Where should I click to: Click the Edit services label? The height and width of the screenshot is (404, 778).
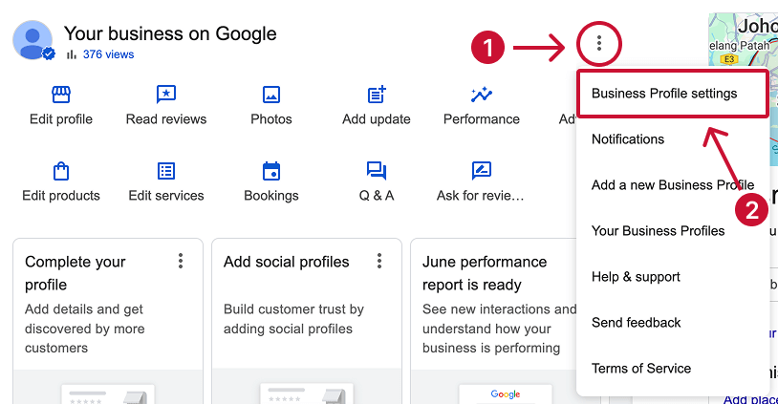[x=166, y=196]
